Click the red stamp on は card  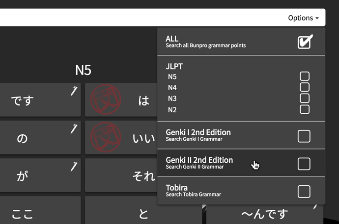point(106,100)
